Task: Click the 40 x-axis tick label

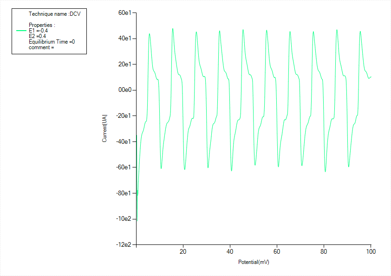Action: click(x=230, y=251)
